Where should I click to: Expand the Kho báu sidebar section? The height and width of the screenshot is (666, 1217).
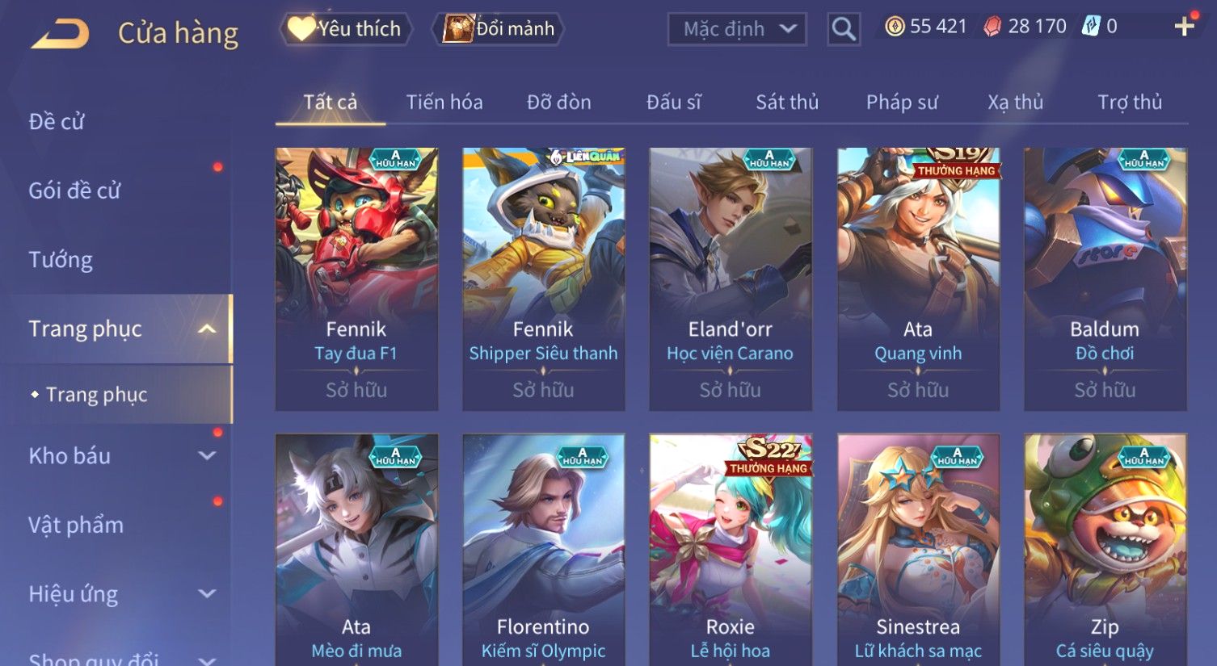click(x=207, y=455)
